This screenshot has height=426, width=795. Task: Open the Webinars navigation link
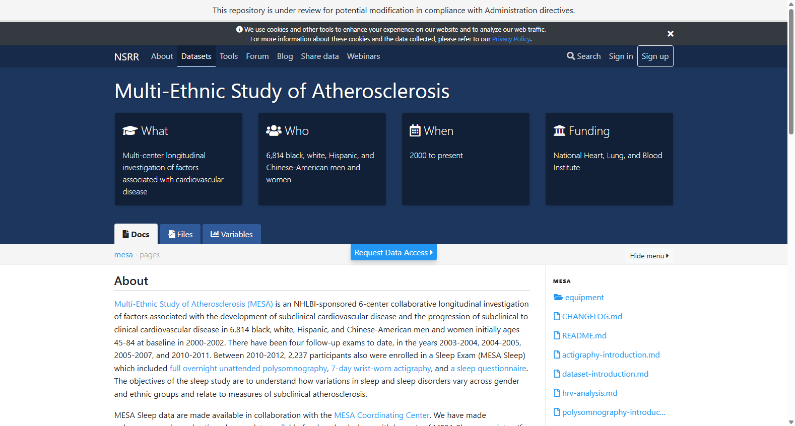(363, 56)
